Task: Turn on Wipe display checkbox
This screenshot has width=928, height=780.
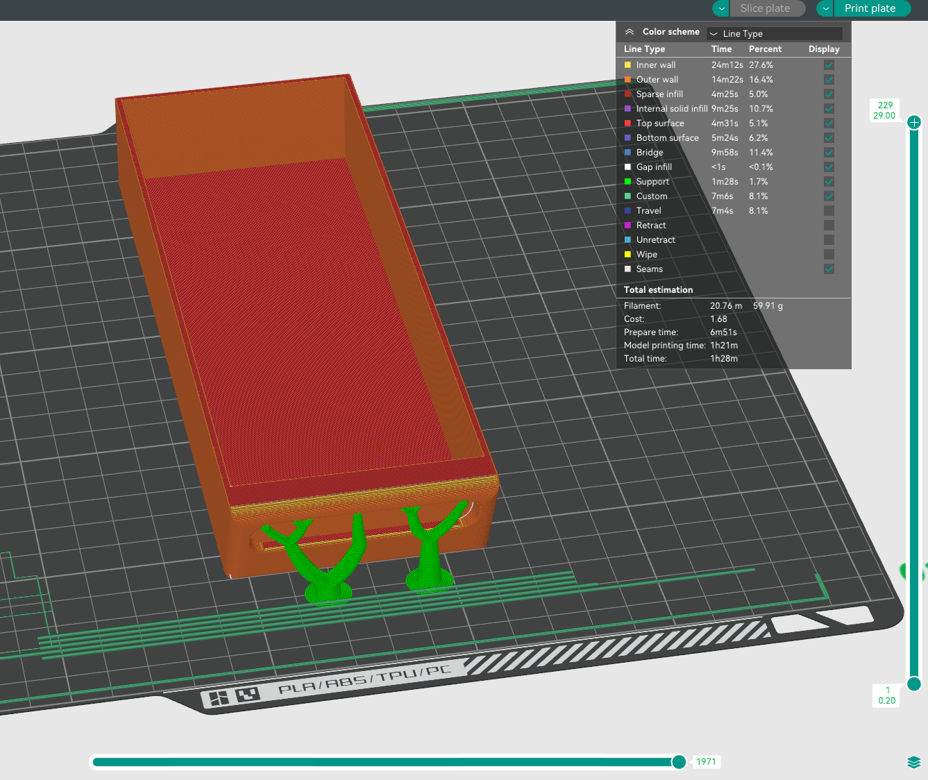Action: pyautogui.click(x=829, y=255)
